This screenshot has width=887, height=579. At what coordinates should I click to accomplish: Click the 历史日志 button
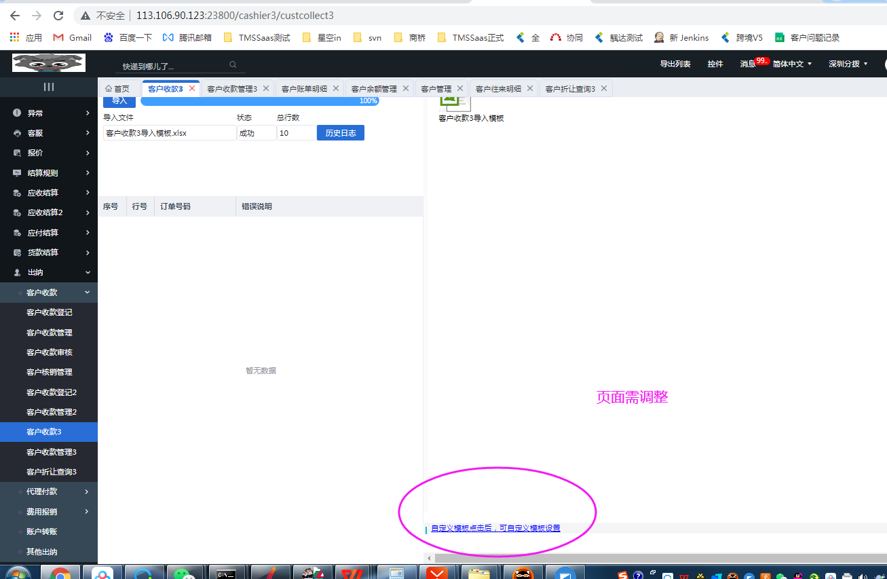[341, 133]
